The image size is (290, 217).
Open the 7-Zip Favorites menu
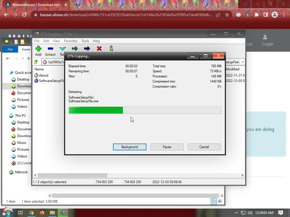point(71,41)
